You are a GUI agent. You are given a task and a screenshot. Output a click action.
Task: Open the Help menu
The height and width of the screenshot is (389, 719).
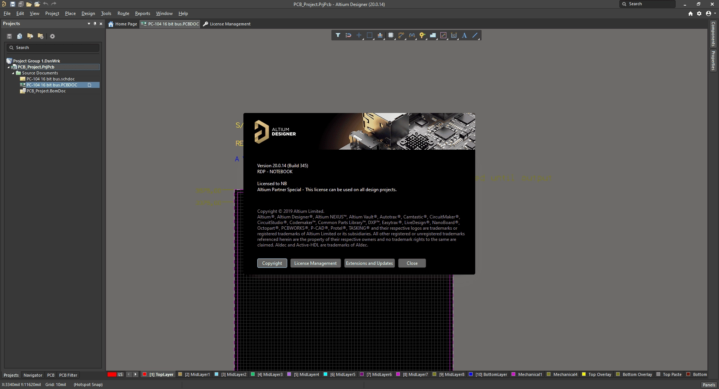(183, 13)
